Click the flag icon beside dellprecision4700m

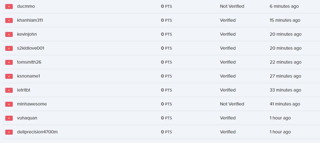coord(9,132)
